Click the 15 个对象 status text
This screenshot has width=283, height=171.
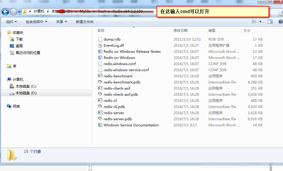(x=33, y=151)
